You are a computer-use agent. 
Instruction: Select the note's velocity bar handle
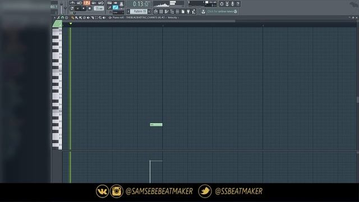150,161
